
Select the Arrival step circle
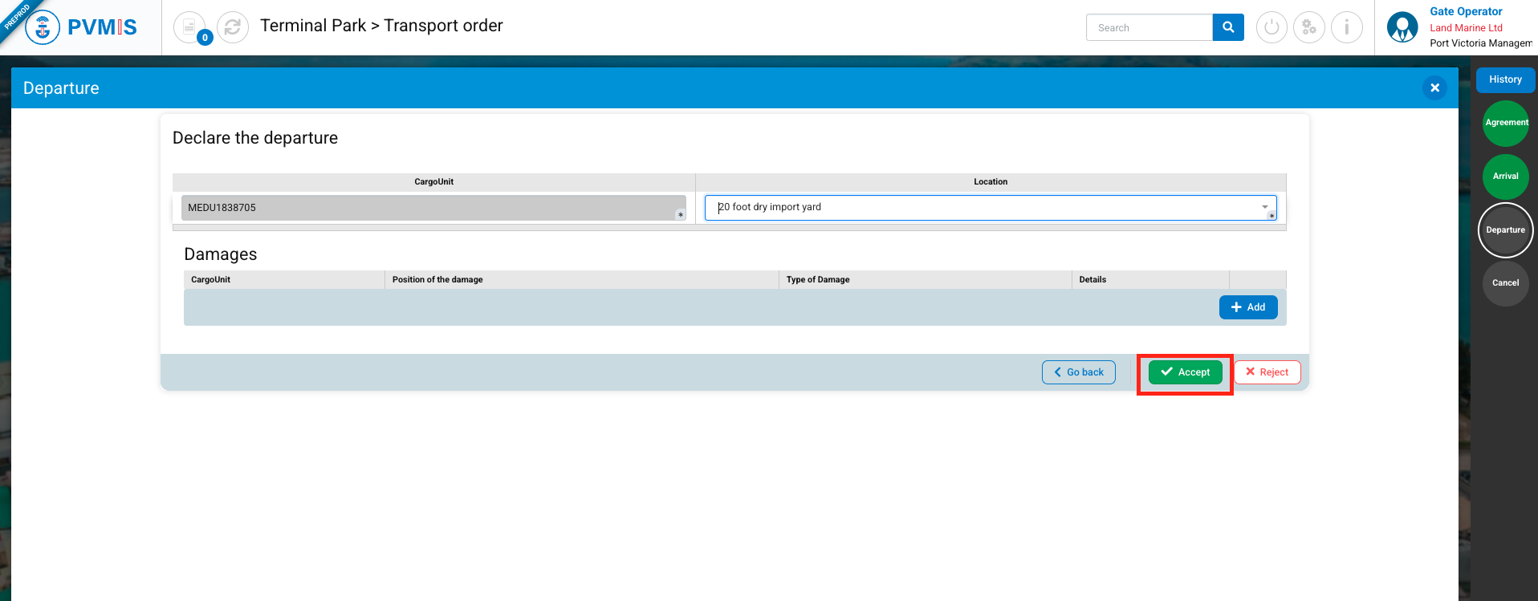(x=1505, y=177)
